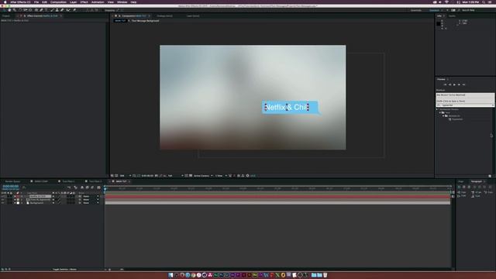Open the Window menu
Viewport: 496px width, 279px height.
(122, 2)
